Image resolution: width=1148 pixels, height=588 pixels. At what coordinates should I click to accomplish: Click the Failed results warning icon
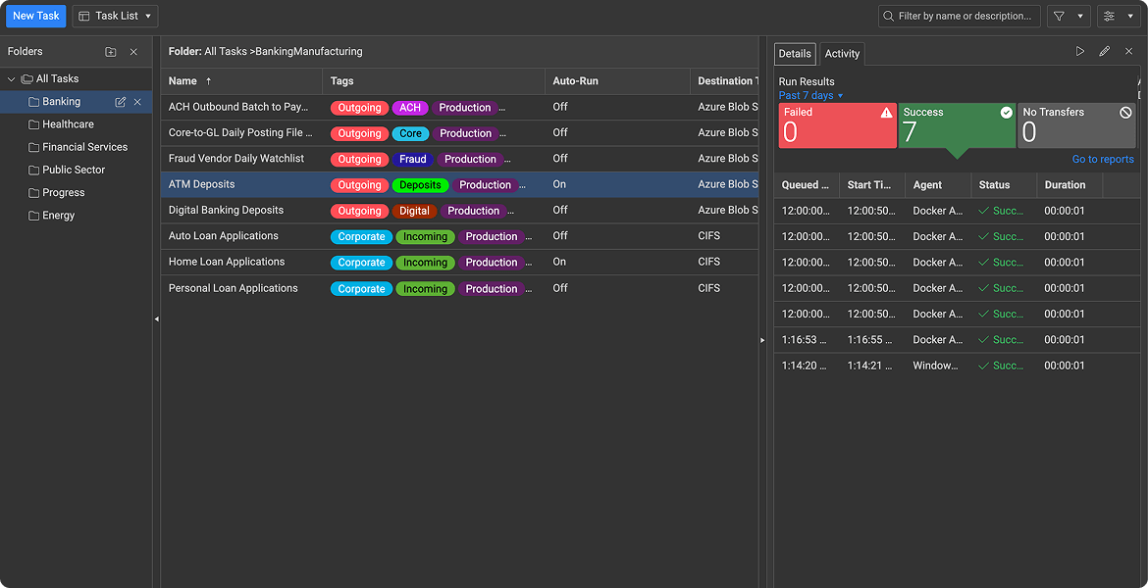886,112
